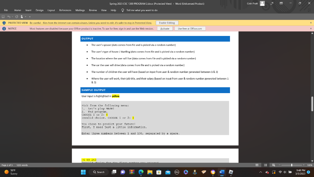
Task: Click the vertical scrollbar thumb
Action: [x=312, y=104]
